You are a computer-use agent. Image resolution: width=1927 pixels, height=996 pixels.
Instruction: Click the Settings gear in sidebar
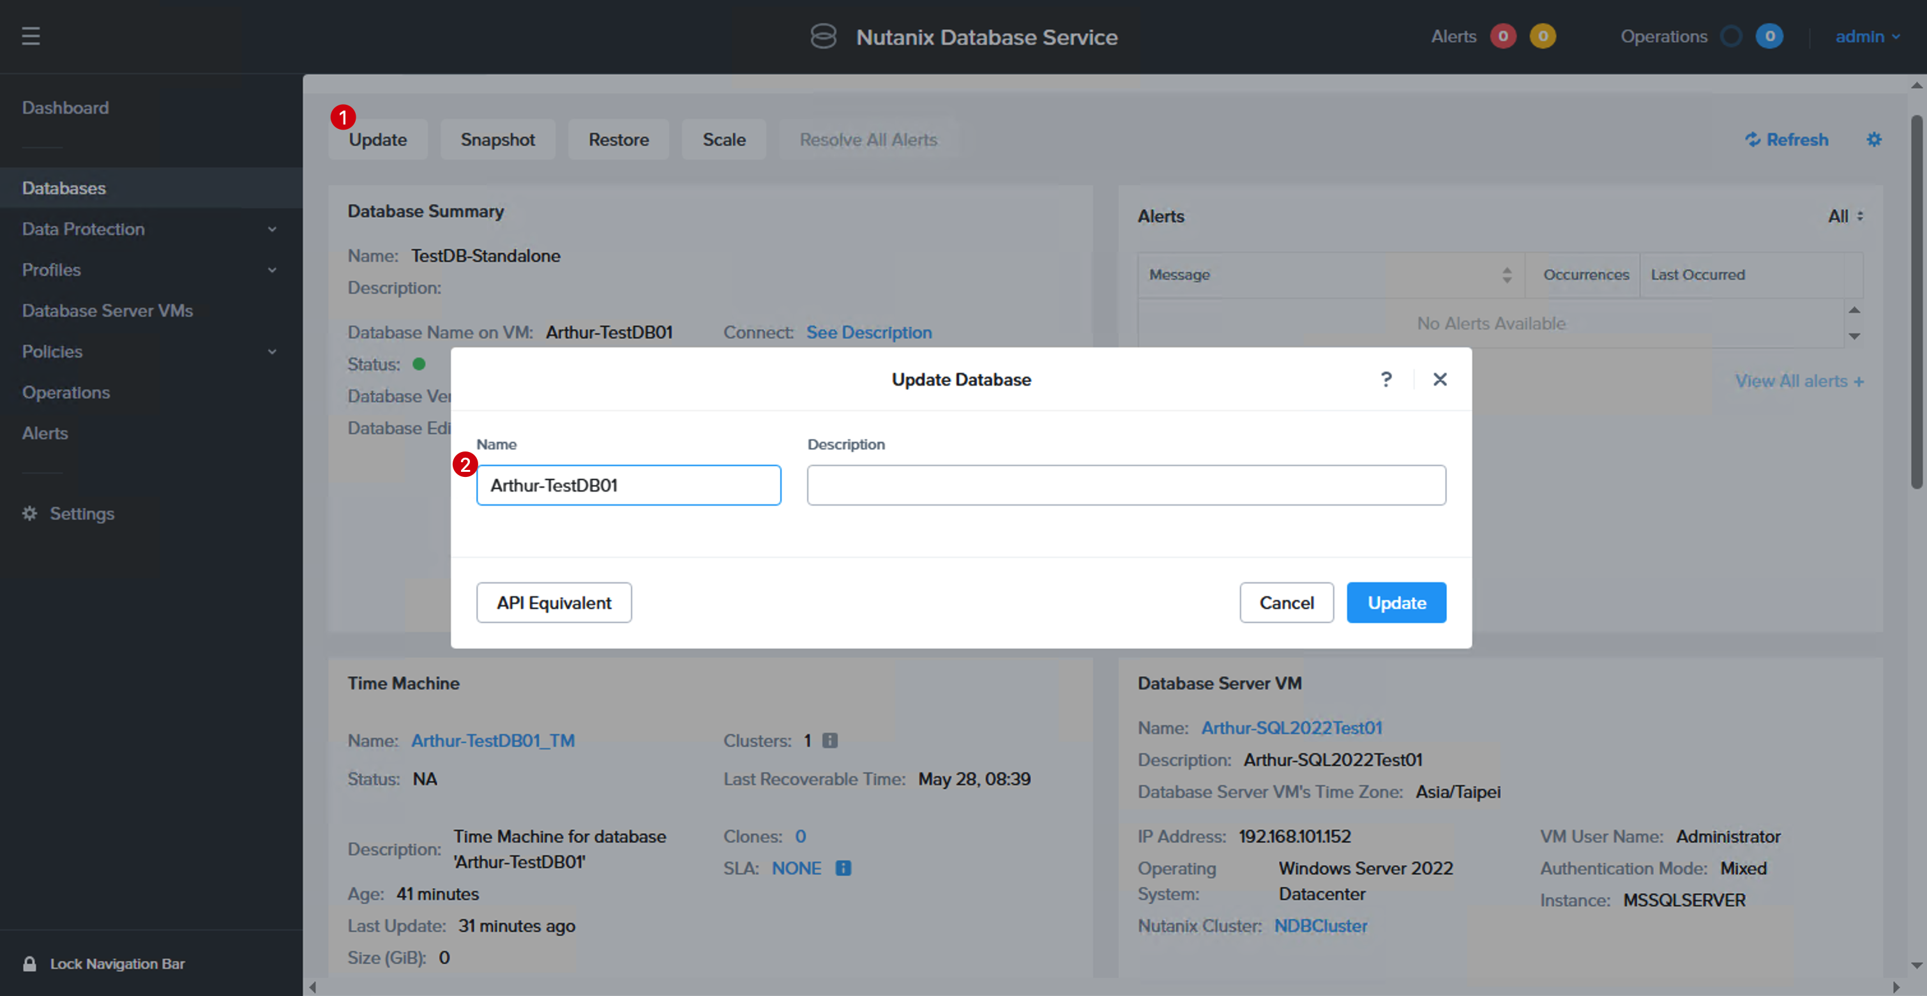[29, 514]
